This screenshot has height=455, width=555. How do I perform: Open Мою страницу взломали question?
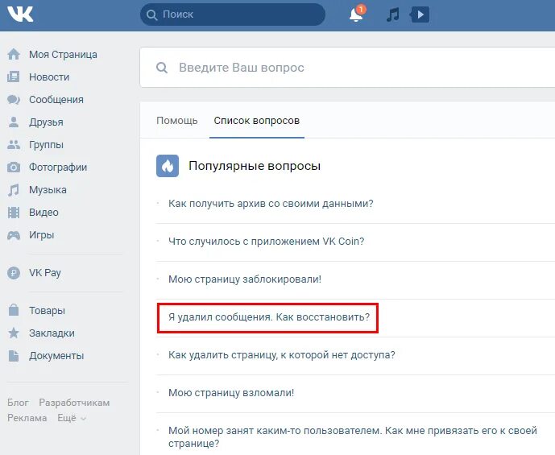[x=231, y=393]
